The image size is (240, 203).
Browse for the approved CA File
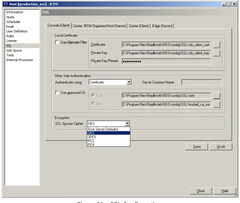[x=217, y=105]
